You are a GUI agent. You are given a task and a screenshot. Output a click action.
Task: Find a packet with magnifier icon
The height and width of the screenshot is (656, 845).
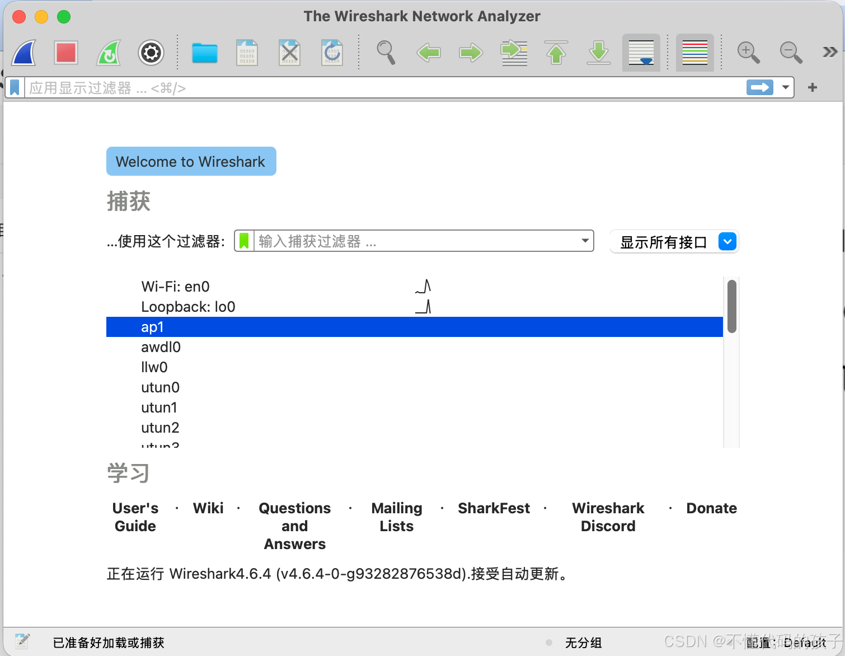pyautogui.click(x=386, y=53)
